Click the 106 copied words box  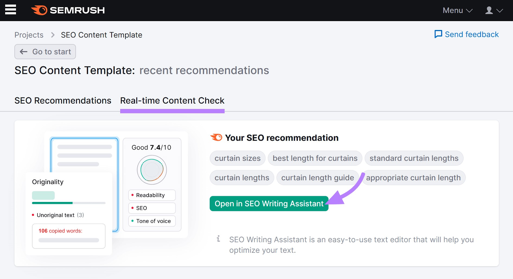tap(69, 236)
